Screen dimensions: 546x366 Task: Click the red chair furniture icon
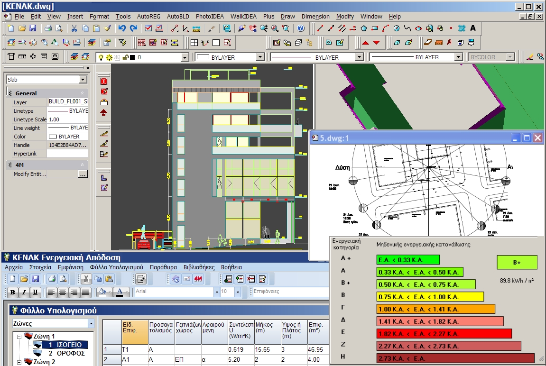448,43
